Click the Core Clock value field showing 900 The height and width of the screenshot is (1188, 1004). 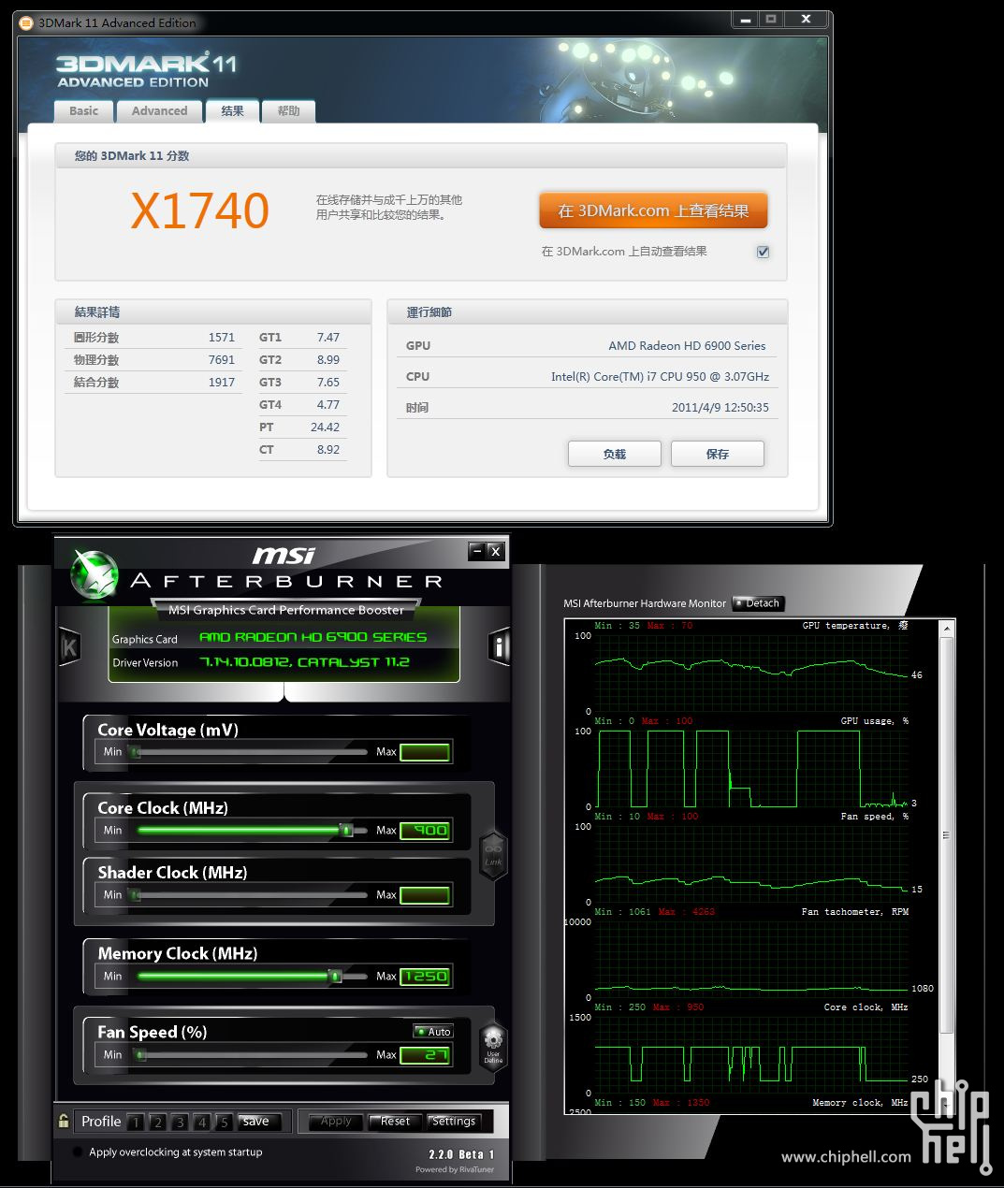tap(425, 830)
